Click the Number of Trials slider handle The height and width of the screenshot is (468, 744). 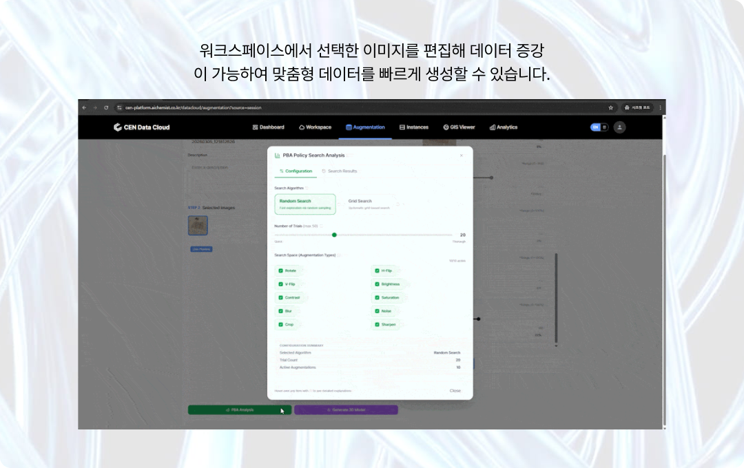point(334,235)
